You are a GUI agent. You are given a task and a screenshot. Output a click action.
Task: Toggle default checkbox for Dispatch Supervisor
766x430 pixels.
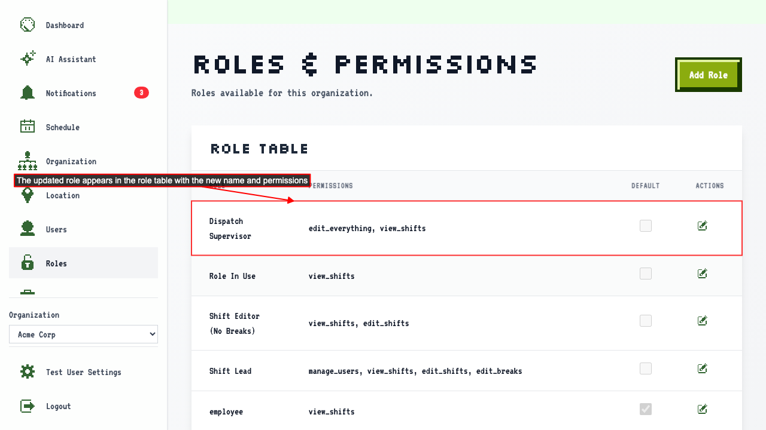point(646,226)
